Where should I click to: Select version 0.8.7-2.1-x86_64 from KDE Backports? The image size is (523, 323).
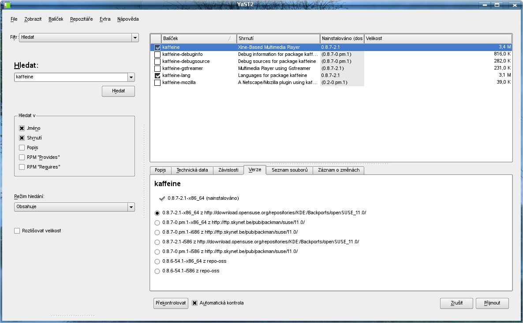[x=157, y=213]
